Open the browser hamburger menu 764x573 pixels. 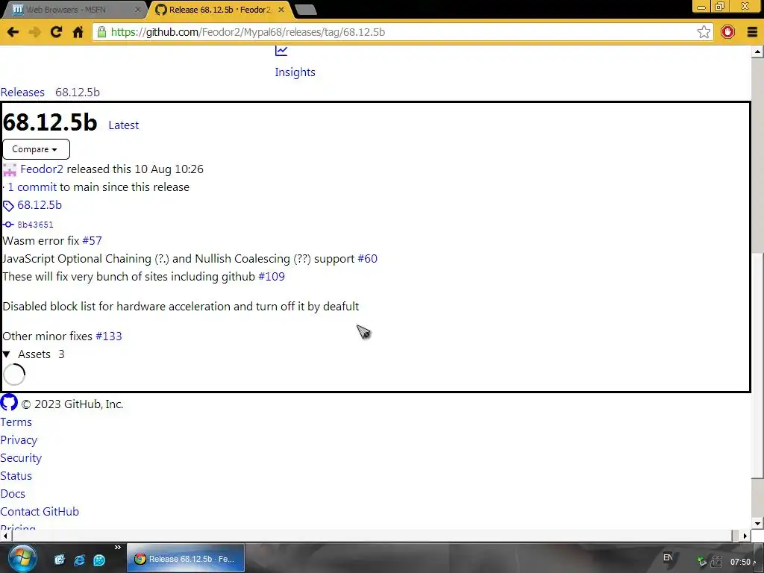(x=752, y=32)
